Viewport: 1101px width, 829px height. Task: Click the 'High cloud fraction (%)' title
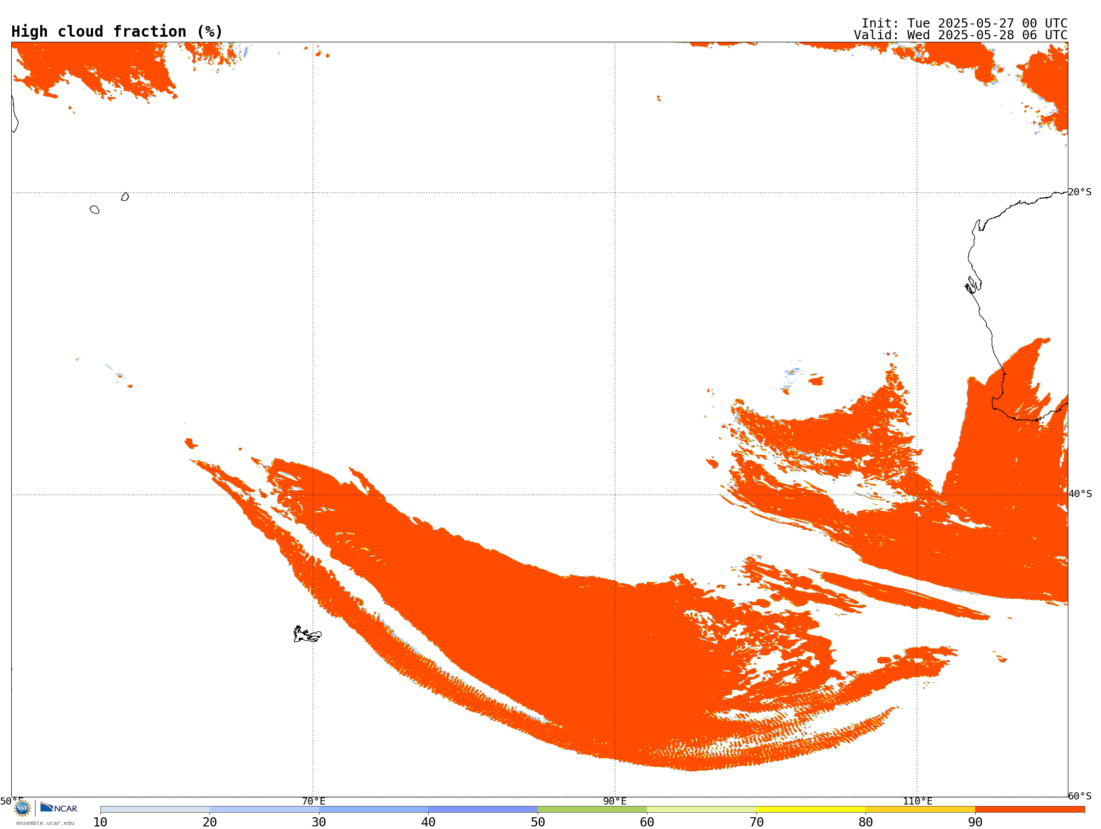[x=117, y=32]
